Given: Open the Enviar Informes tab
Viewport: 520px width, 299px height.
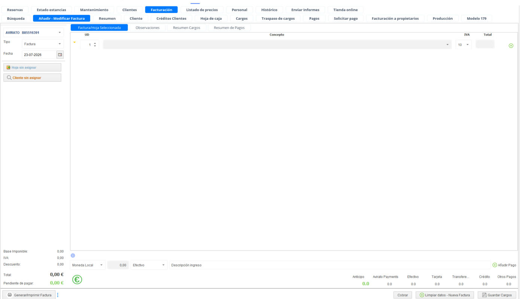Looking at the screenshot, I should tap(305, 10).
